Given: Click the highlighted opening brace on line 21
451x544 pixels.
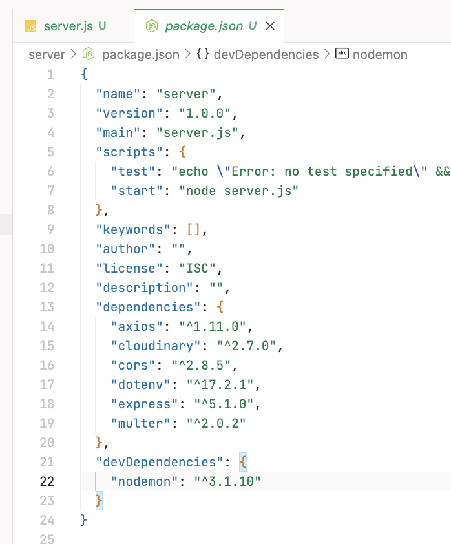Looking at the screenshot, I should click(x=243, y=462).
